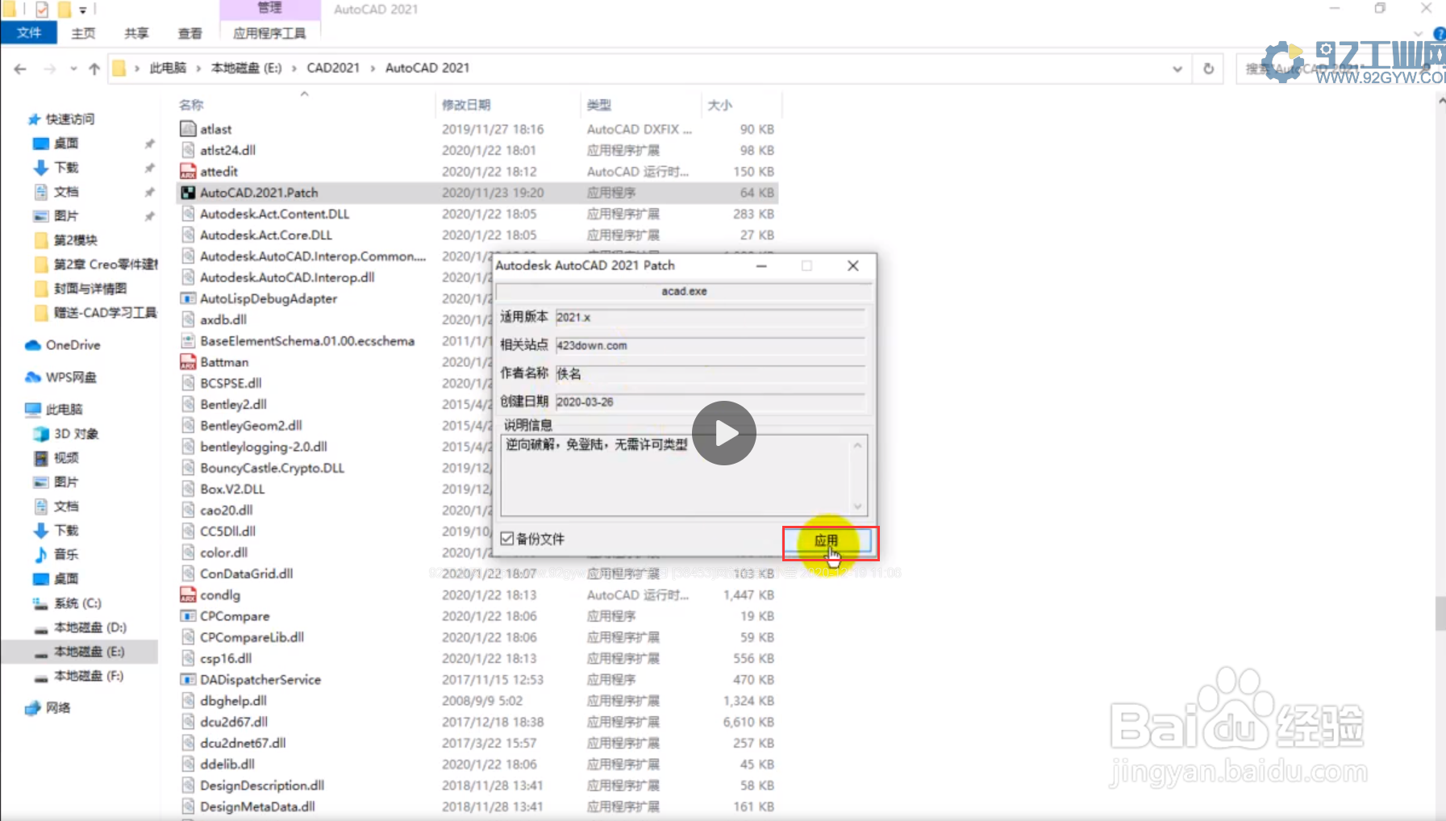
Task: Switch to the 主页 ribbon tab
Action: pos(83,33)
